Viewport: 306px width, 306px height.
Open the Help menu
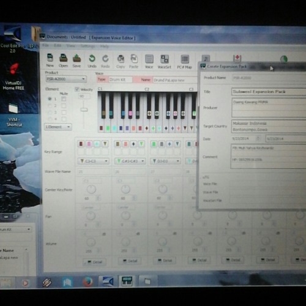click(105, 47)
